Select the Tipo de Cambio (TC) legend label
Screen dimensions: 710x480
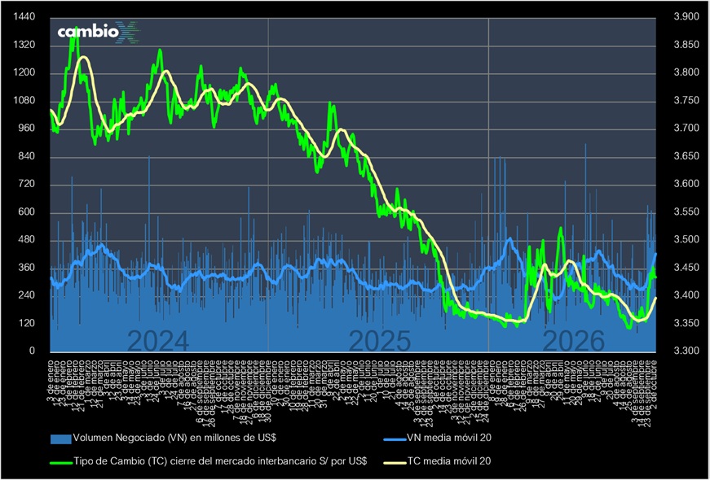coord(219,461)
